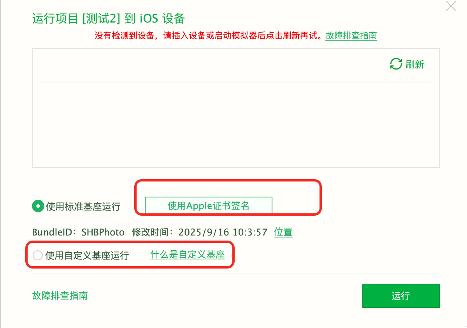The height and width of the screenshot is (328, 467).
Task: Click the green refresh arrows icon
Action: click(396, 64)
